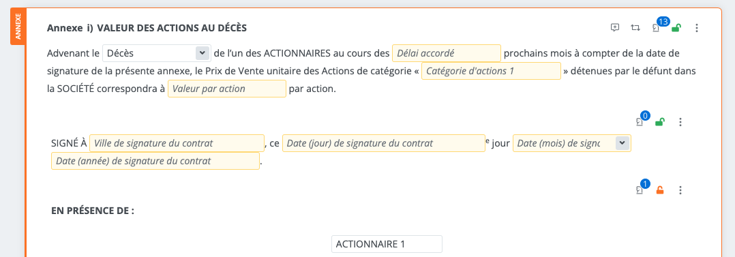Click the orange ANNEXE side tab
The image size is (735, 257).
18,27
